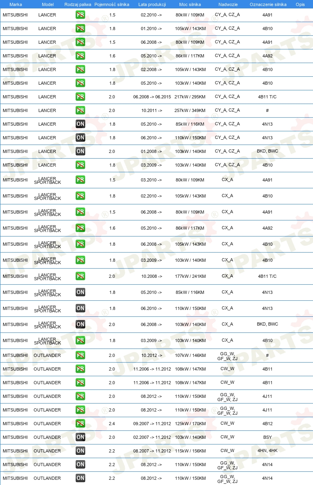Image resolution: width=313 pixels, height=485 pixels.
Task: Click petrol icon in Lancer 02.2010 80kW row
Action: [x=80, y=15]
